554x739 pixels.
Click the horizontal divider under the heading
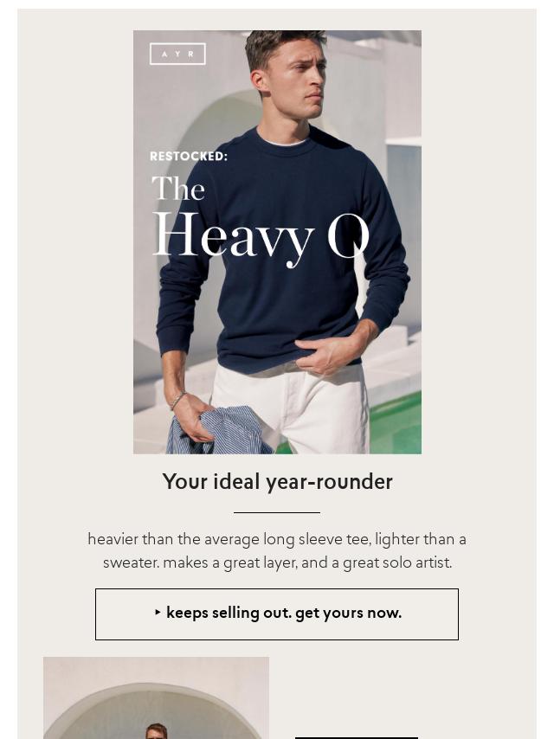click(x=277, y=512)
